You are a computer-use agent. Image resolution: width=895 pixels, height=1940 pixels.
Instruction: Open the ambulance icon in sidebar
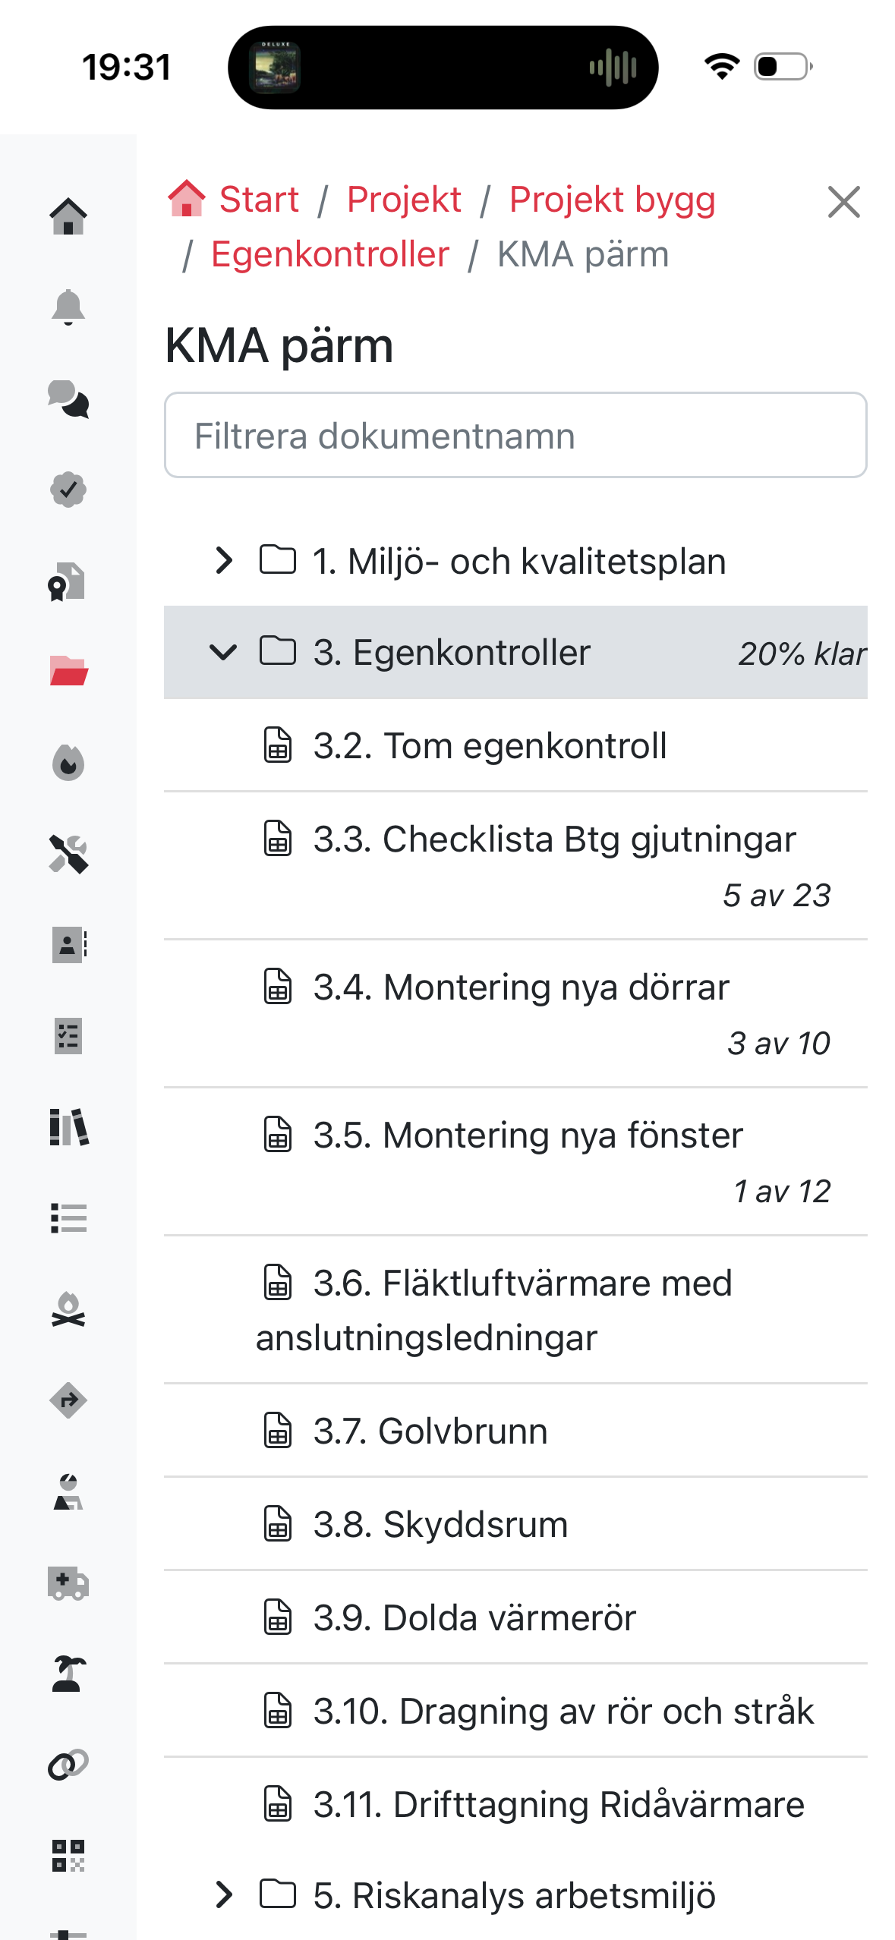tap(68, 1583)
